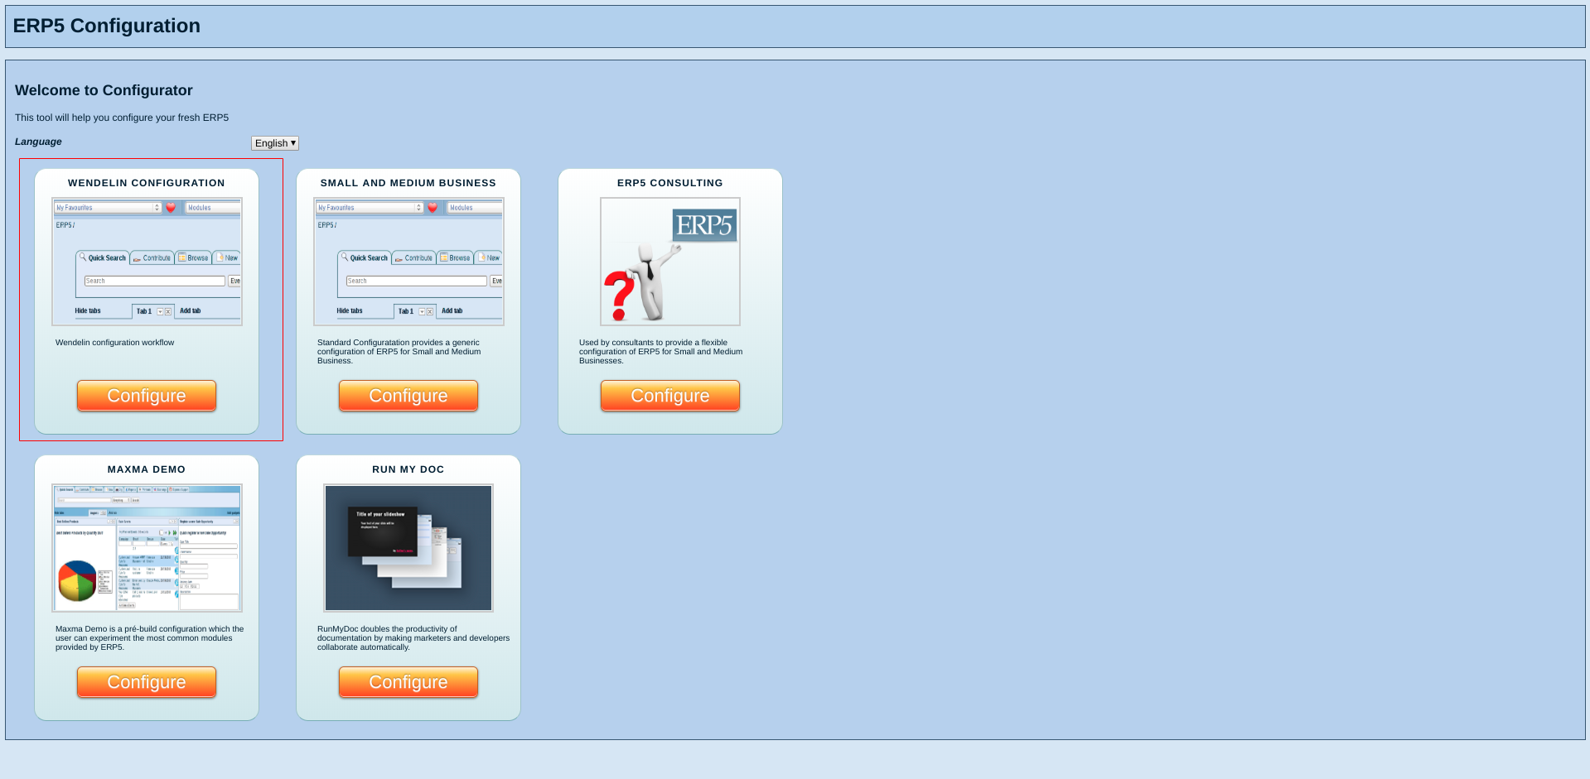The height and width of the screenshot is (779, 1590).
Task: Open the Run My Doc slideshow thumbnail
Action: [408, 548]
